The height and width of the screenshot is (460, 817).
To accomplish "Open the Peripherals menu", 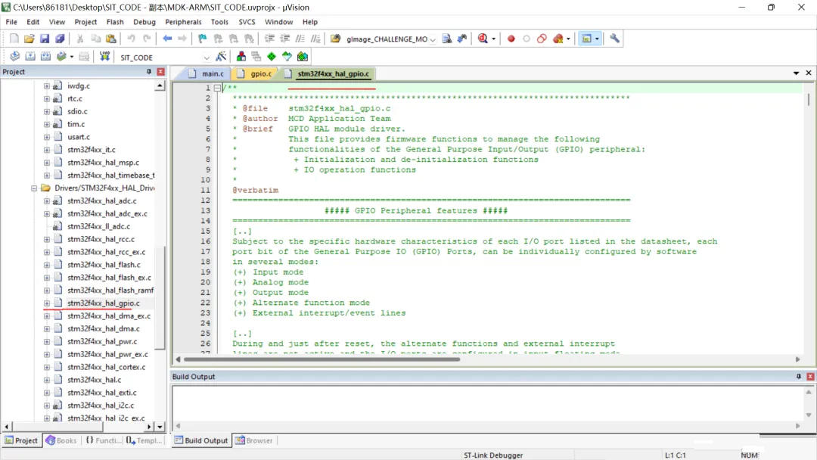I will 183,22.
